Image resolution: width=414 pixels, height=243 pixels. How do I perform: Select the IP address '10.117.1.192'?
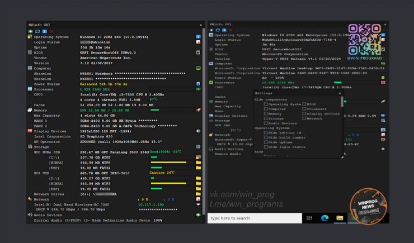pyautogui.click(x=151, y=204)
